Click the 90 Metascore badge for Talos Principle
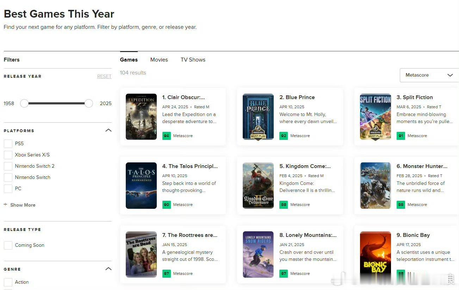The image size is (459, 290). pyautogui.click(x=167, y=205)
